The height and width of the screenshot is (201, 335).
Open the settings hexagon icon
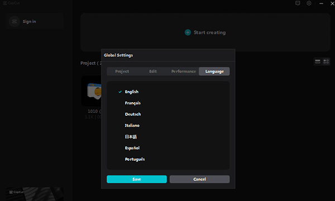pos(309,3)
